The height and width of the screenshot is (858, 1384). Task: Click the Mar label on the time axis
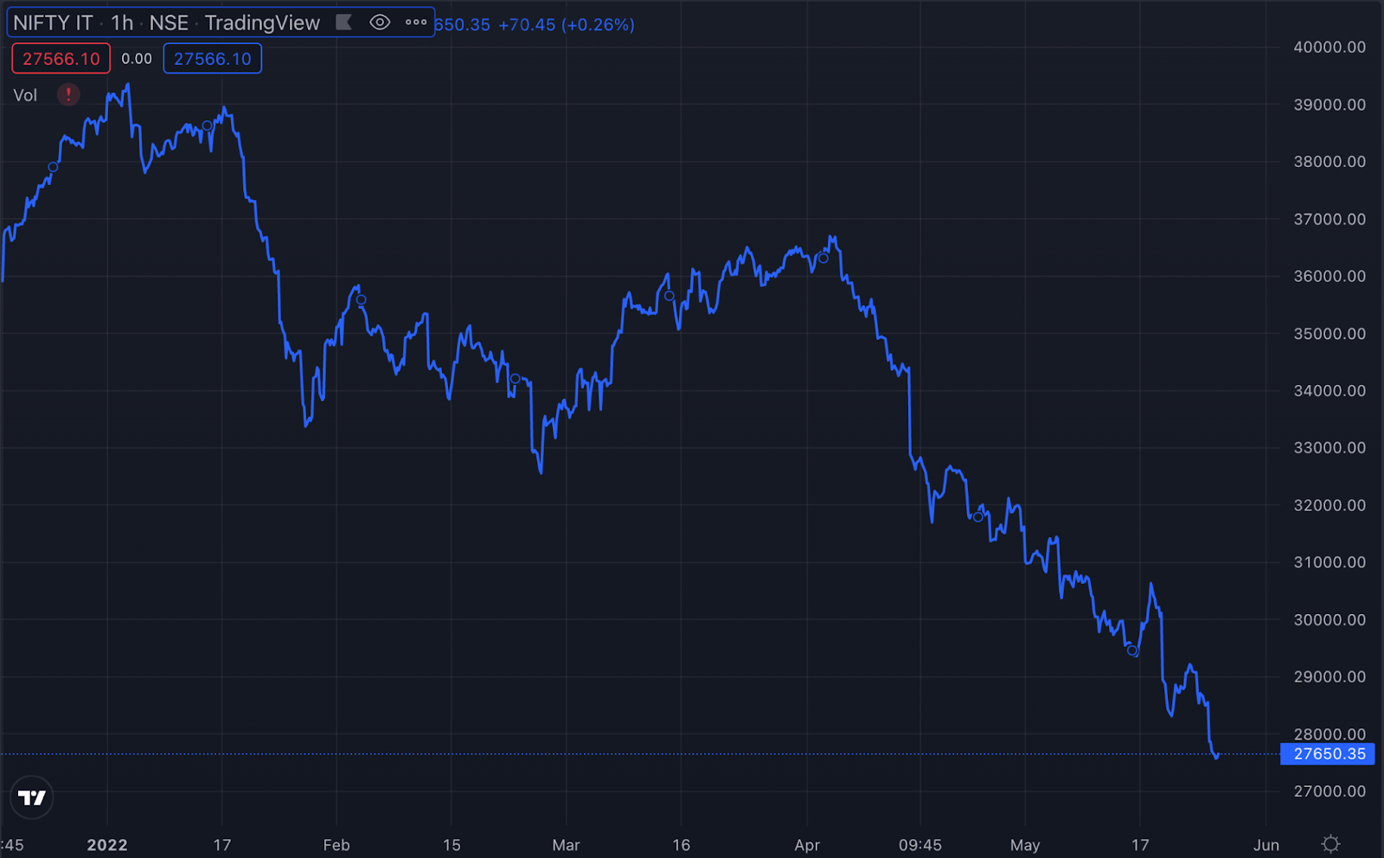[566, 845]
